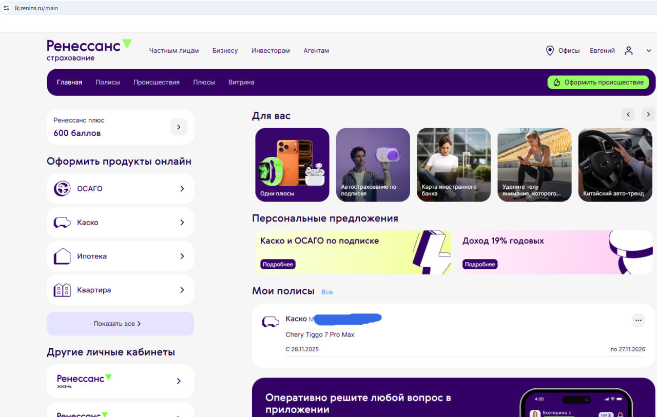Screen dimensions: 657x417
Task: Click the ОСАГО steering wheel icon
Action: [x=62, y=189]
